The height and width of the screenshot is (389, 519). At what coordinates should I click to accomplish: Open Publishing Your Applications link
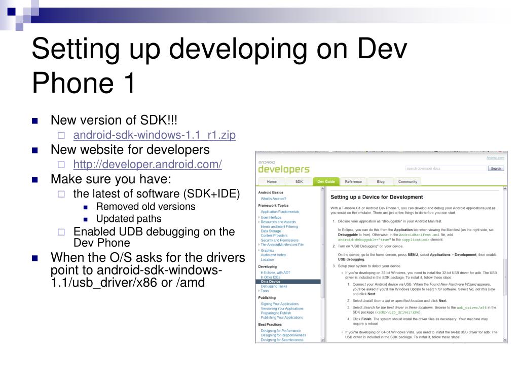[282, 318]
